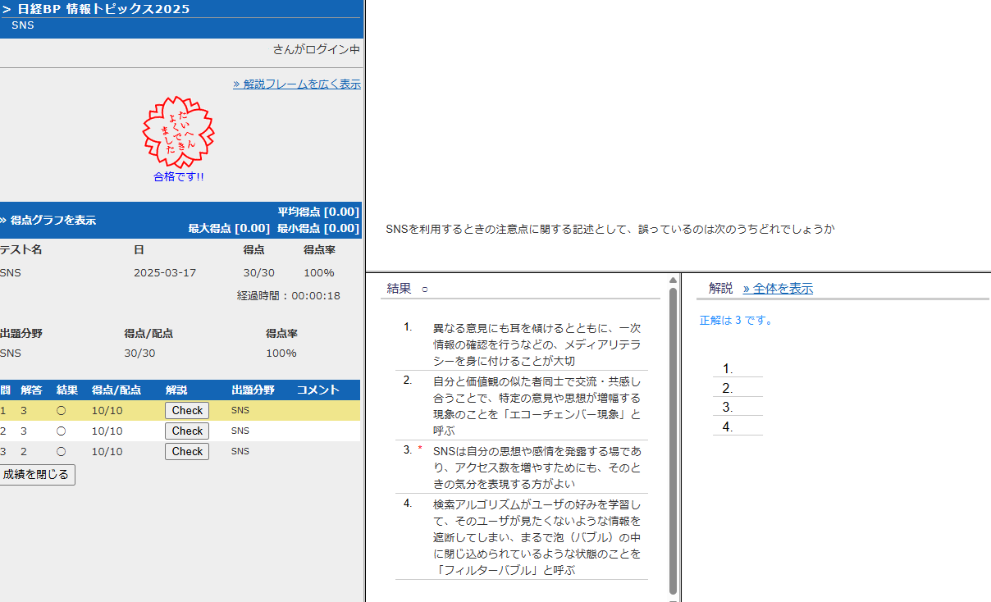Click the 解答 column header
The width and height of the screenshot is (991, 602).
(x=31, y=390)
